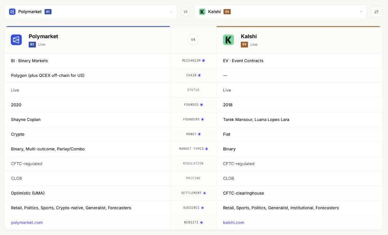
Task: Click the info dot next to FOUNDED
Action: click(202, 105)
